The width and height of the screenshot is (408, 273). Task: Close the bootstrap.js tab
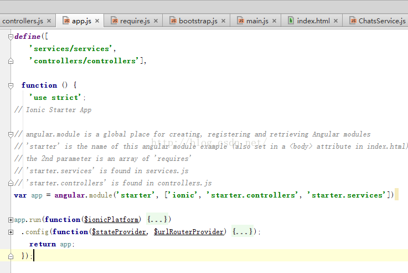[223, 21]
